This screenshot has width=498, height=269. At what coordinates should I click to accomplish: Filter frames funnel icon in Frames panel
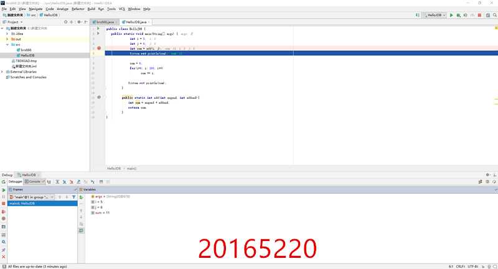[x=73, y=197]
